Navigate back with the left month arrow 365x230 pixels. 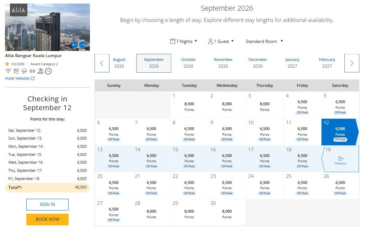coord(102,63)
